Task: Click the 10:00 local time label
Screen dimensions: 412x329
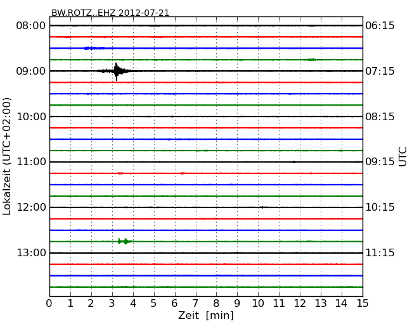Action: pos(31,116)
